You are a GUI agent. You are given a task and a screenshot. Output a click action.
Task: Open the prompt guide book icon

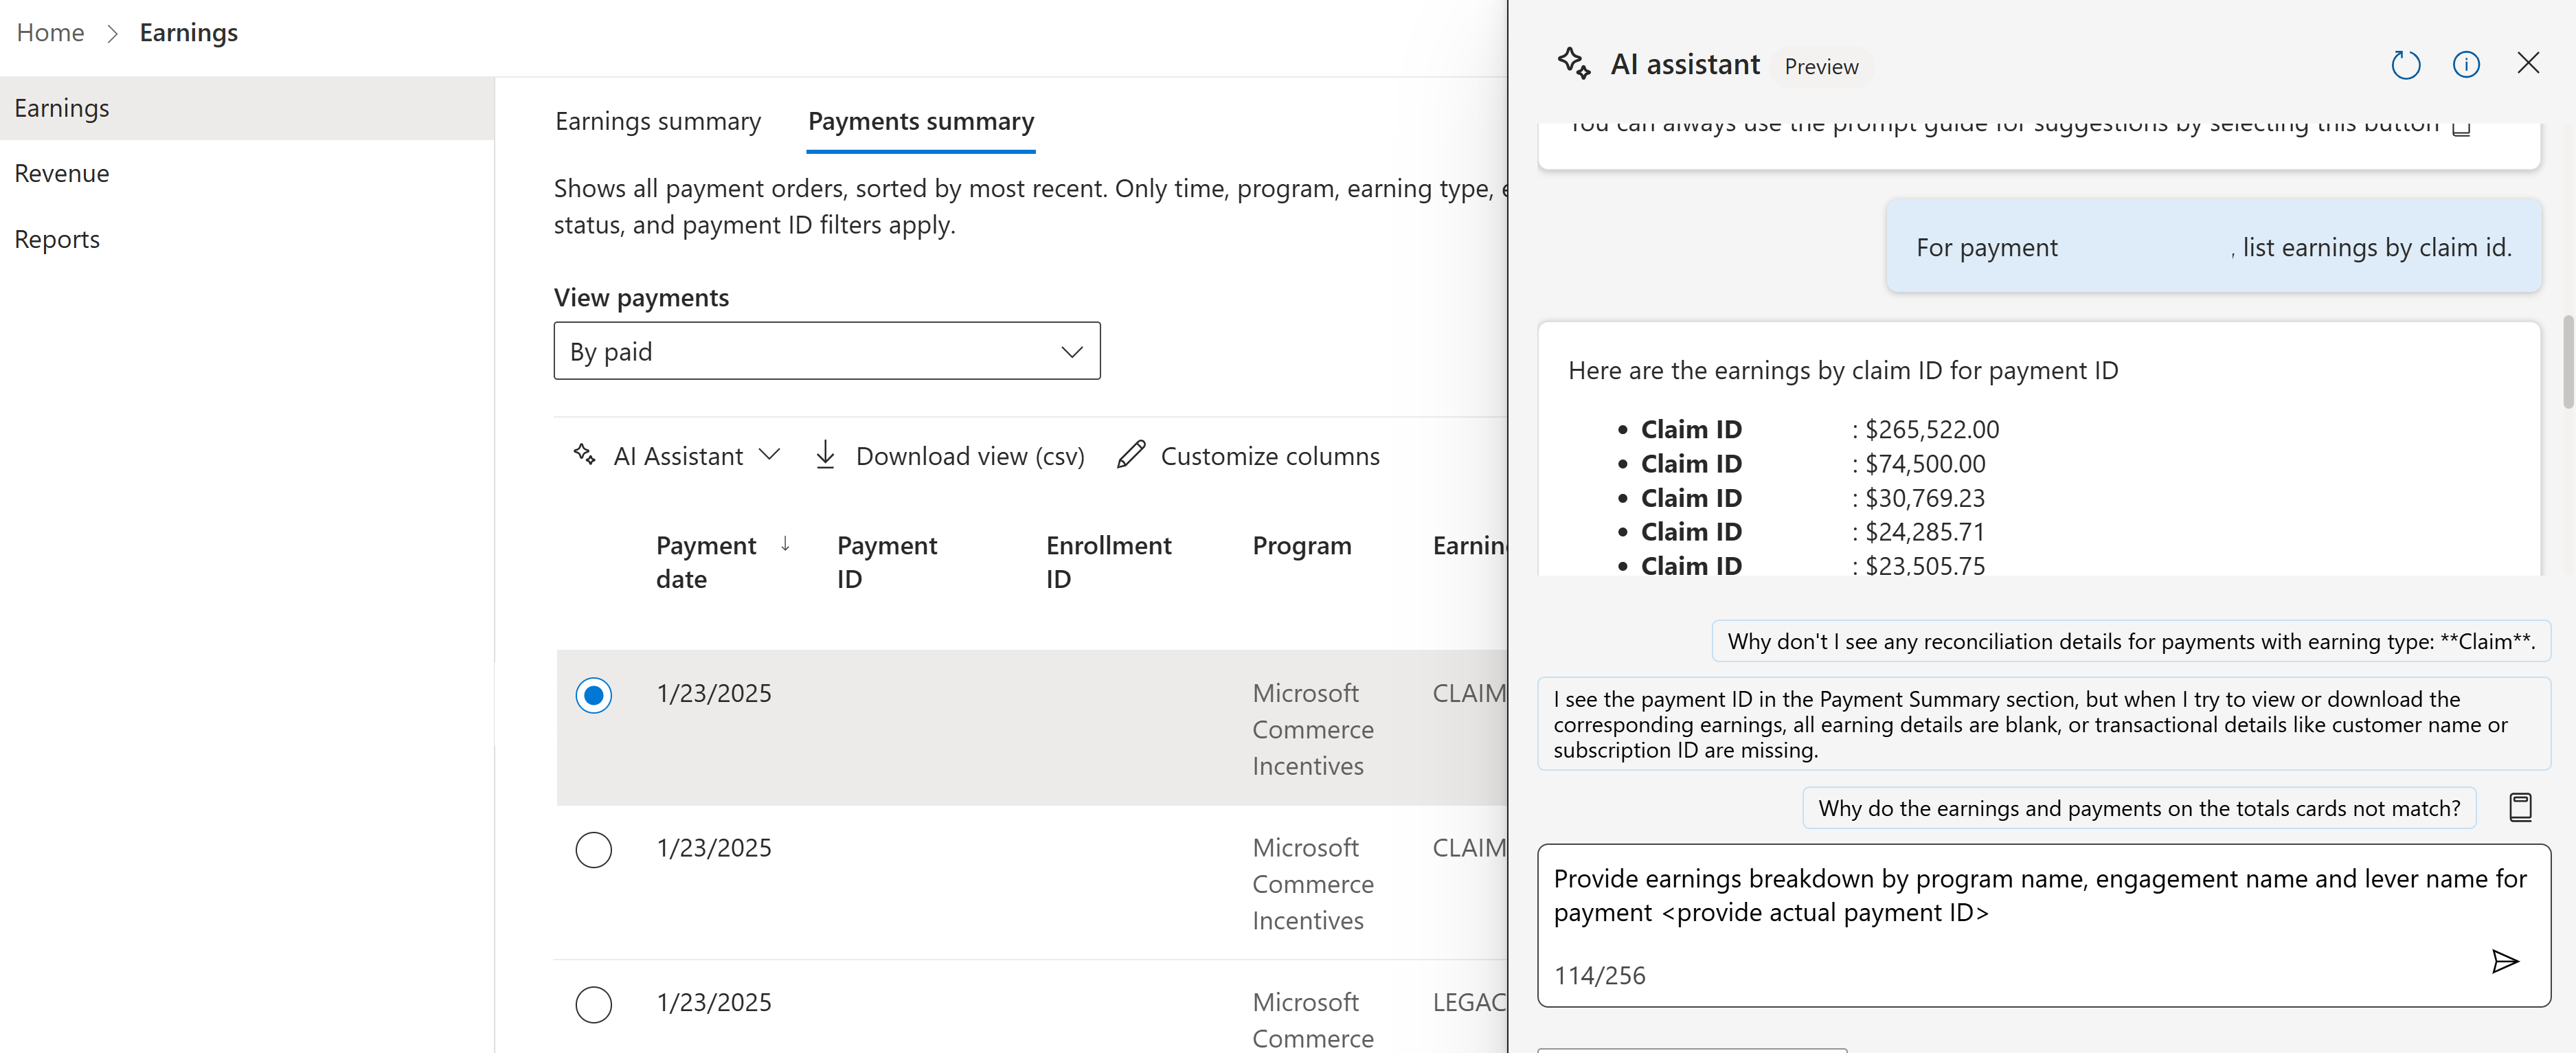pos(2520,807)
